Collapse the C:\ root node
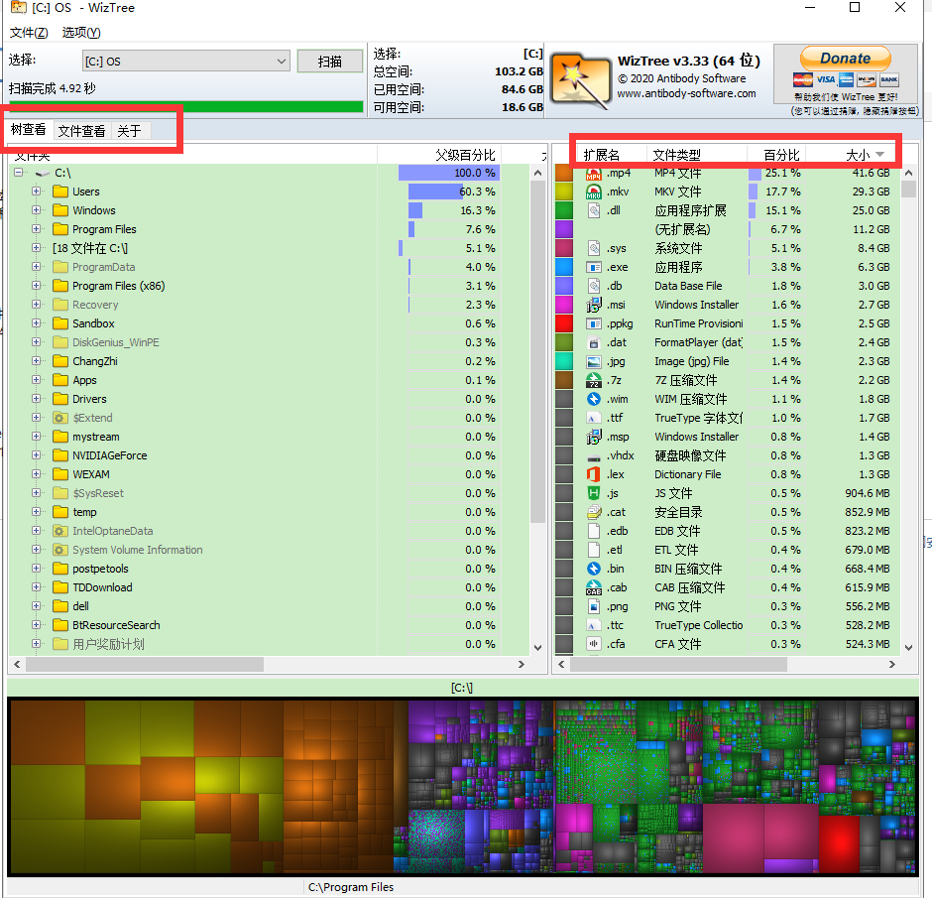Screen dimensions: 932x898 [18, 174]
